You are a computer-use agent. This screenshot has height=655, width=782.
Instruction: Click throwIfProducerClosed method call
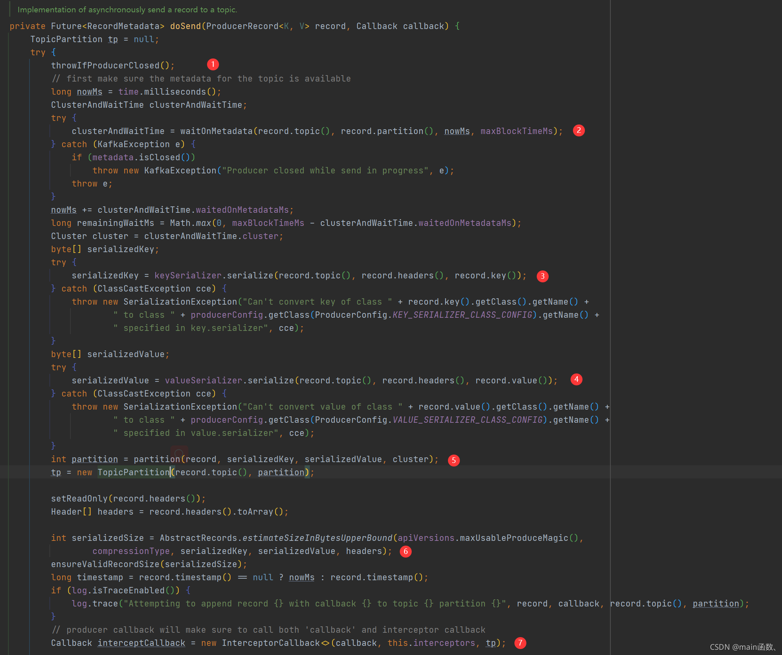pos(105,66)
